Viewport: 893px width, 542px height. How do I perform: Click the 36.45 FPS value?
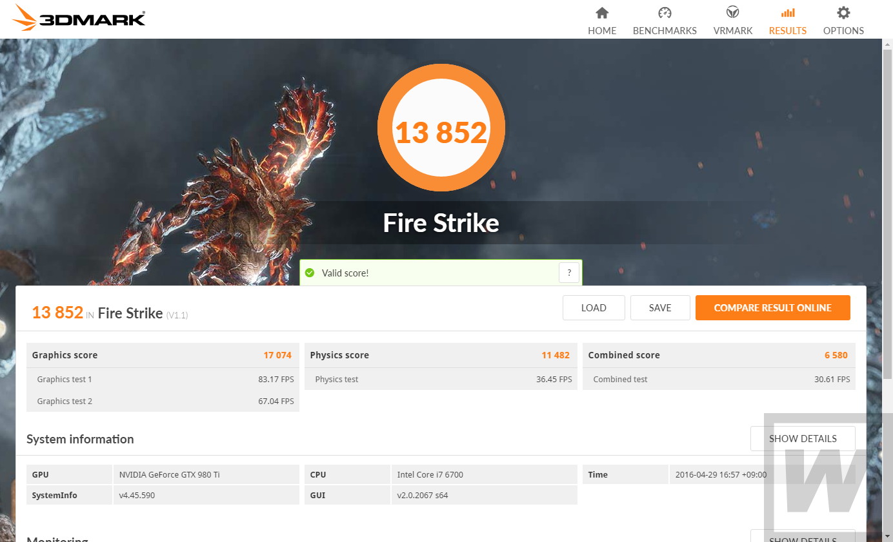(554, 380)
